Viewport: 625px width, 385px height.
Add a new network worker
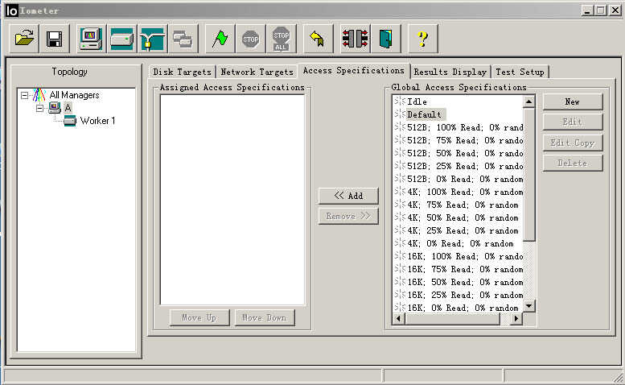tap(152, 39)
